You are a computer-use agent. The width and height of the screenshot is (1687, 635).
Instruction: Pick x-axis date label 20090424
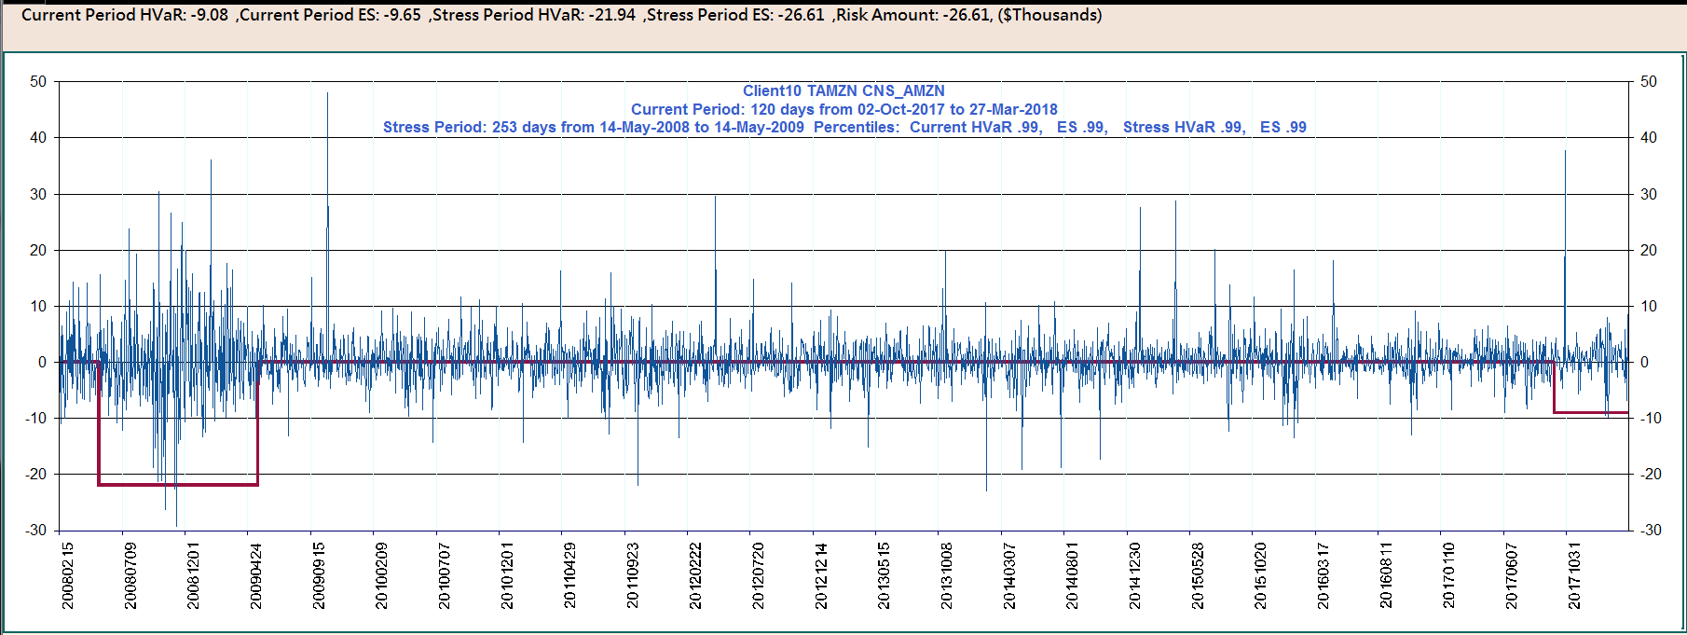256,576
